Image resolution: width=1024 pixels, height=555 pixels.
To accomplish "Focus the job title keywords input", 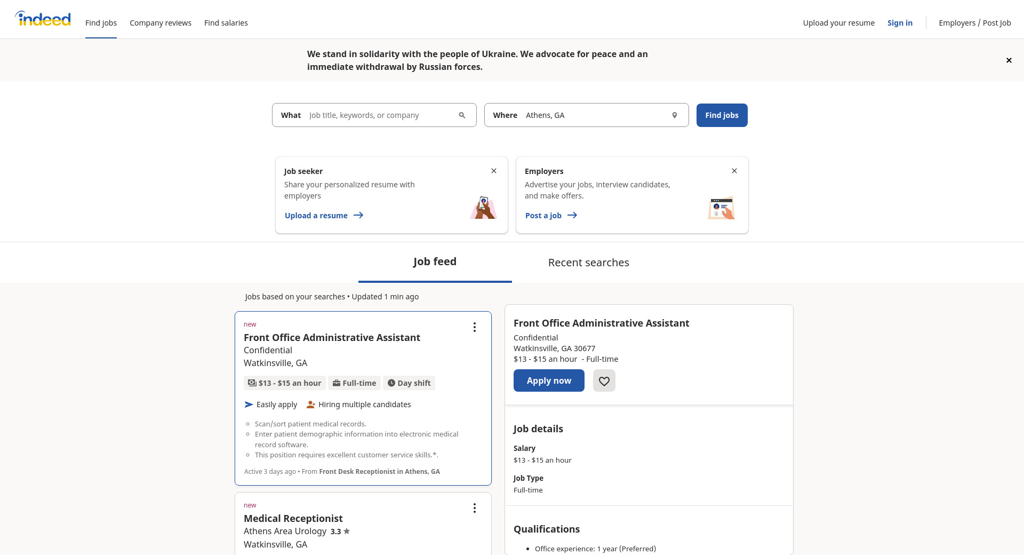I will (379, 115).
